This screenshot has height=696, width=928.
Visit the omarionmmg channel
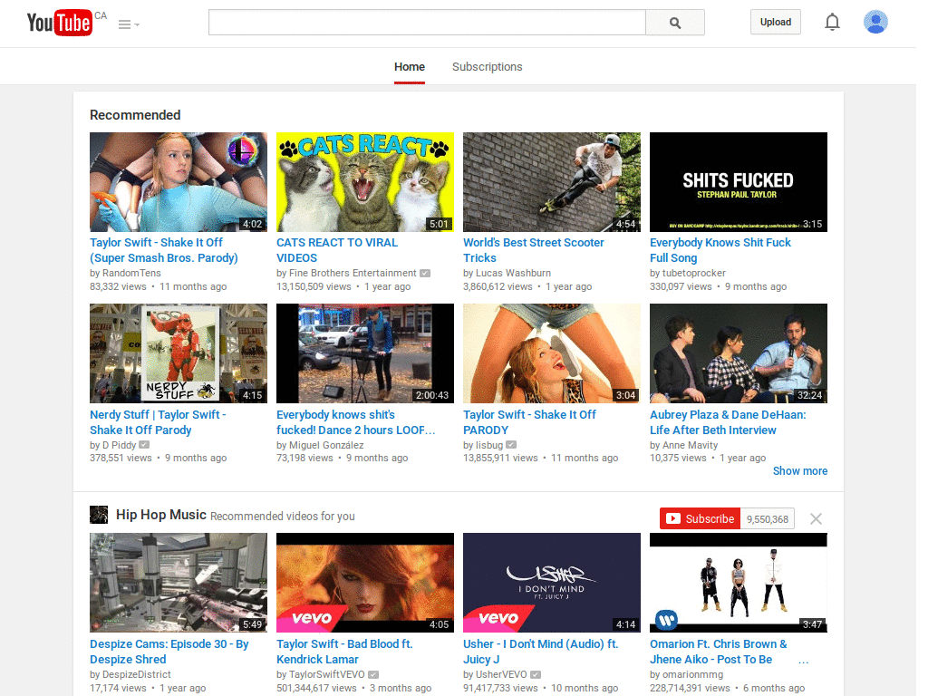pyautogui.click(x=692, y=674)
